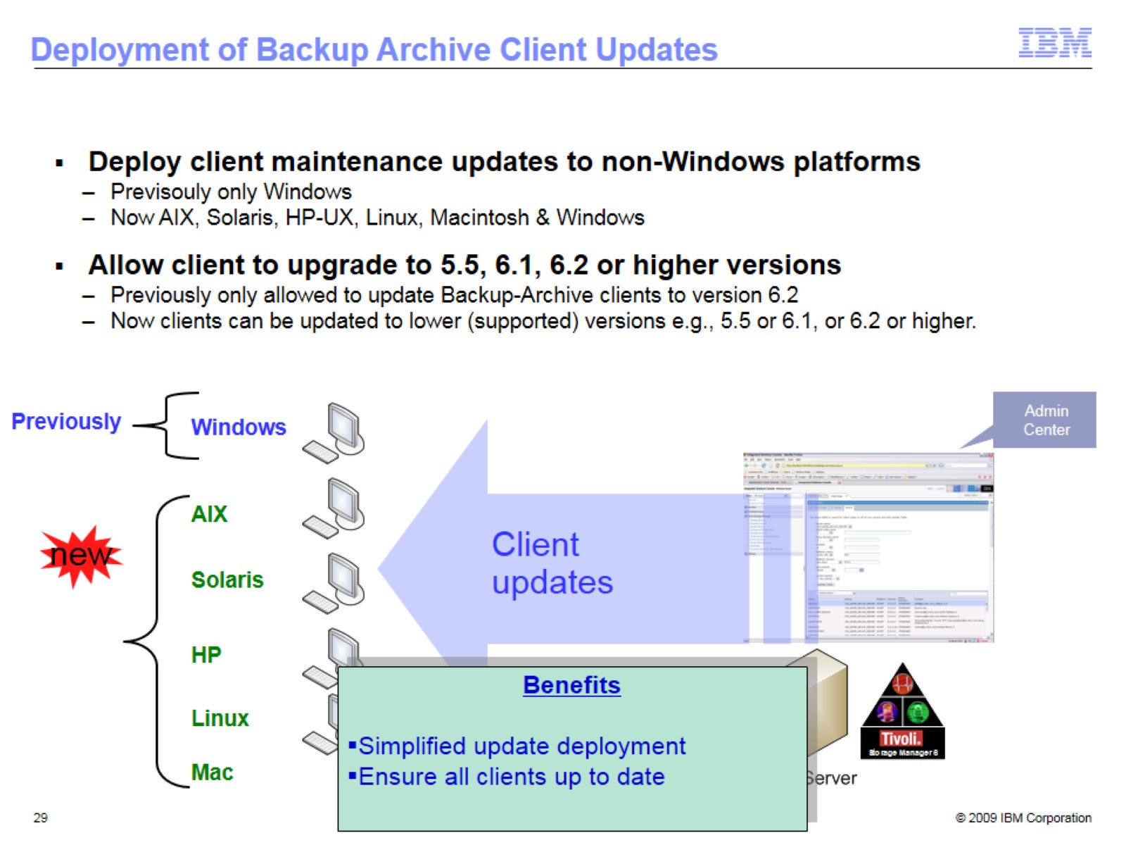This screenshot has height=845, width=1126.
Task: Click the Mac platform label
Action: click(x=212, y=772)
